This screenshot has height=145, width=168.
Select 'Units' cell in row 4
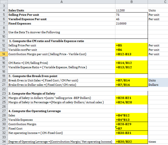pyautogui.click(x=158, y=10)
